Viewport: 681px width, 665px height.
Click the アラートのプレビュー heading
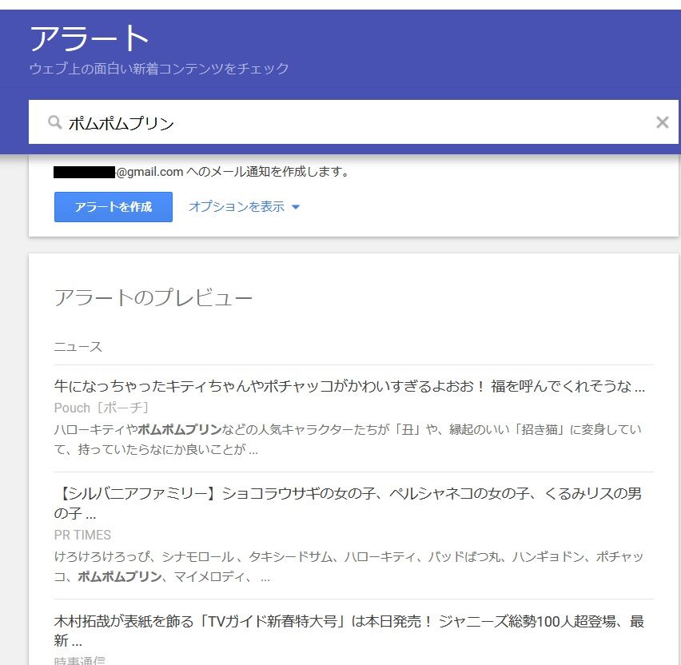(x=153, y=298)
